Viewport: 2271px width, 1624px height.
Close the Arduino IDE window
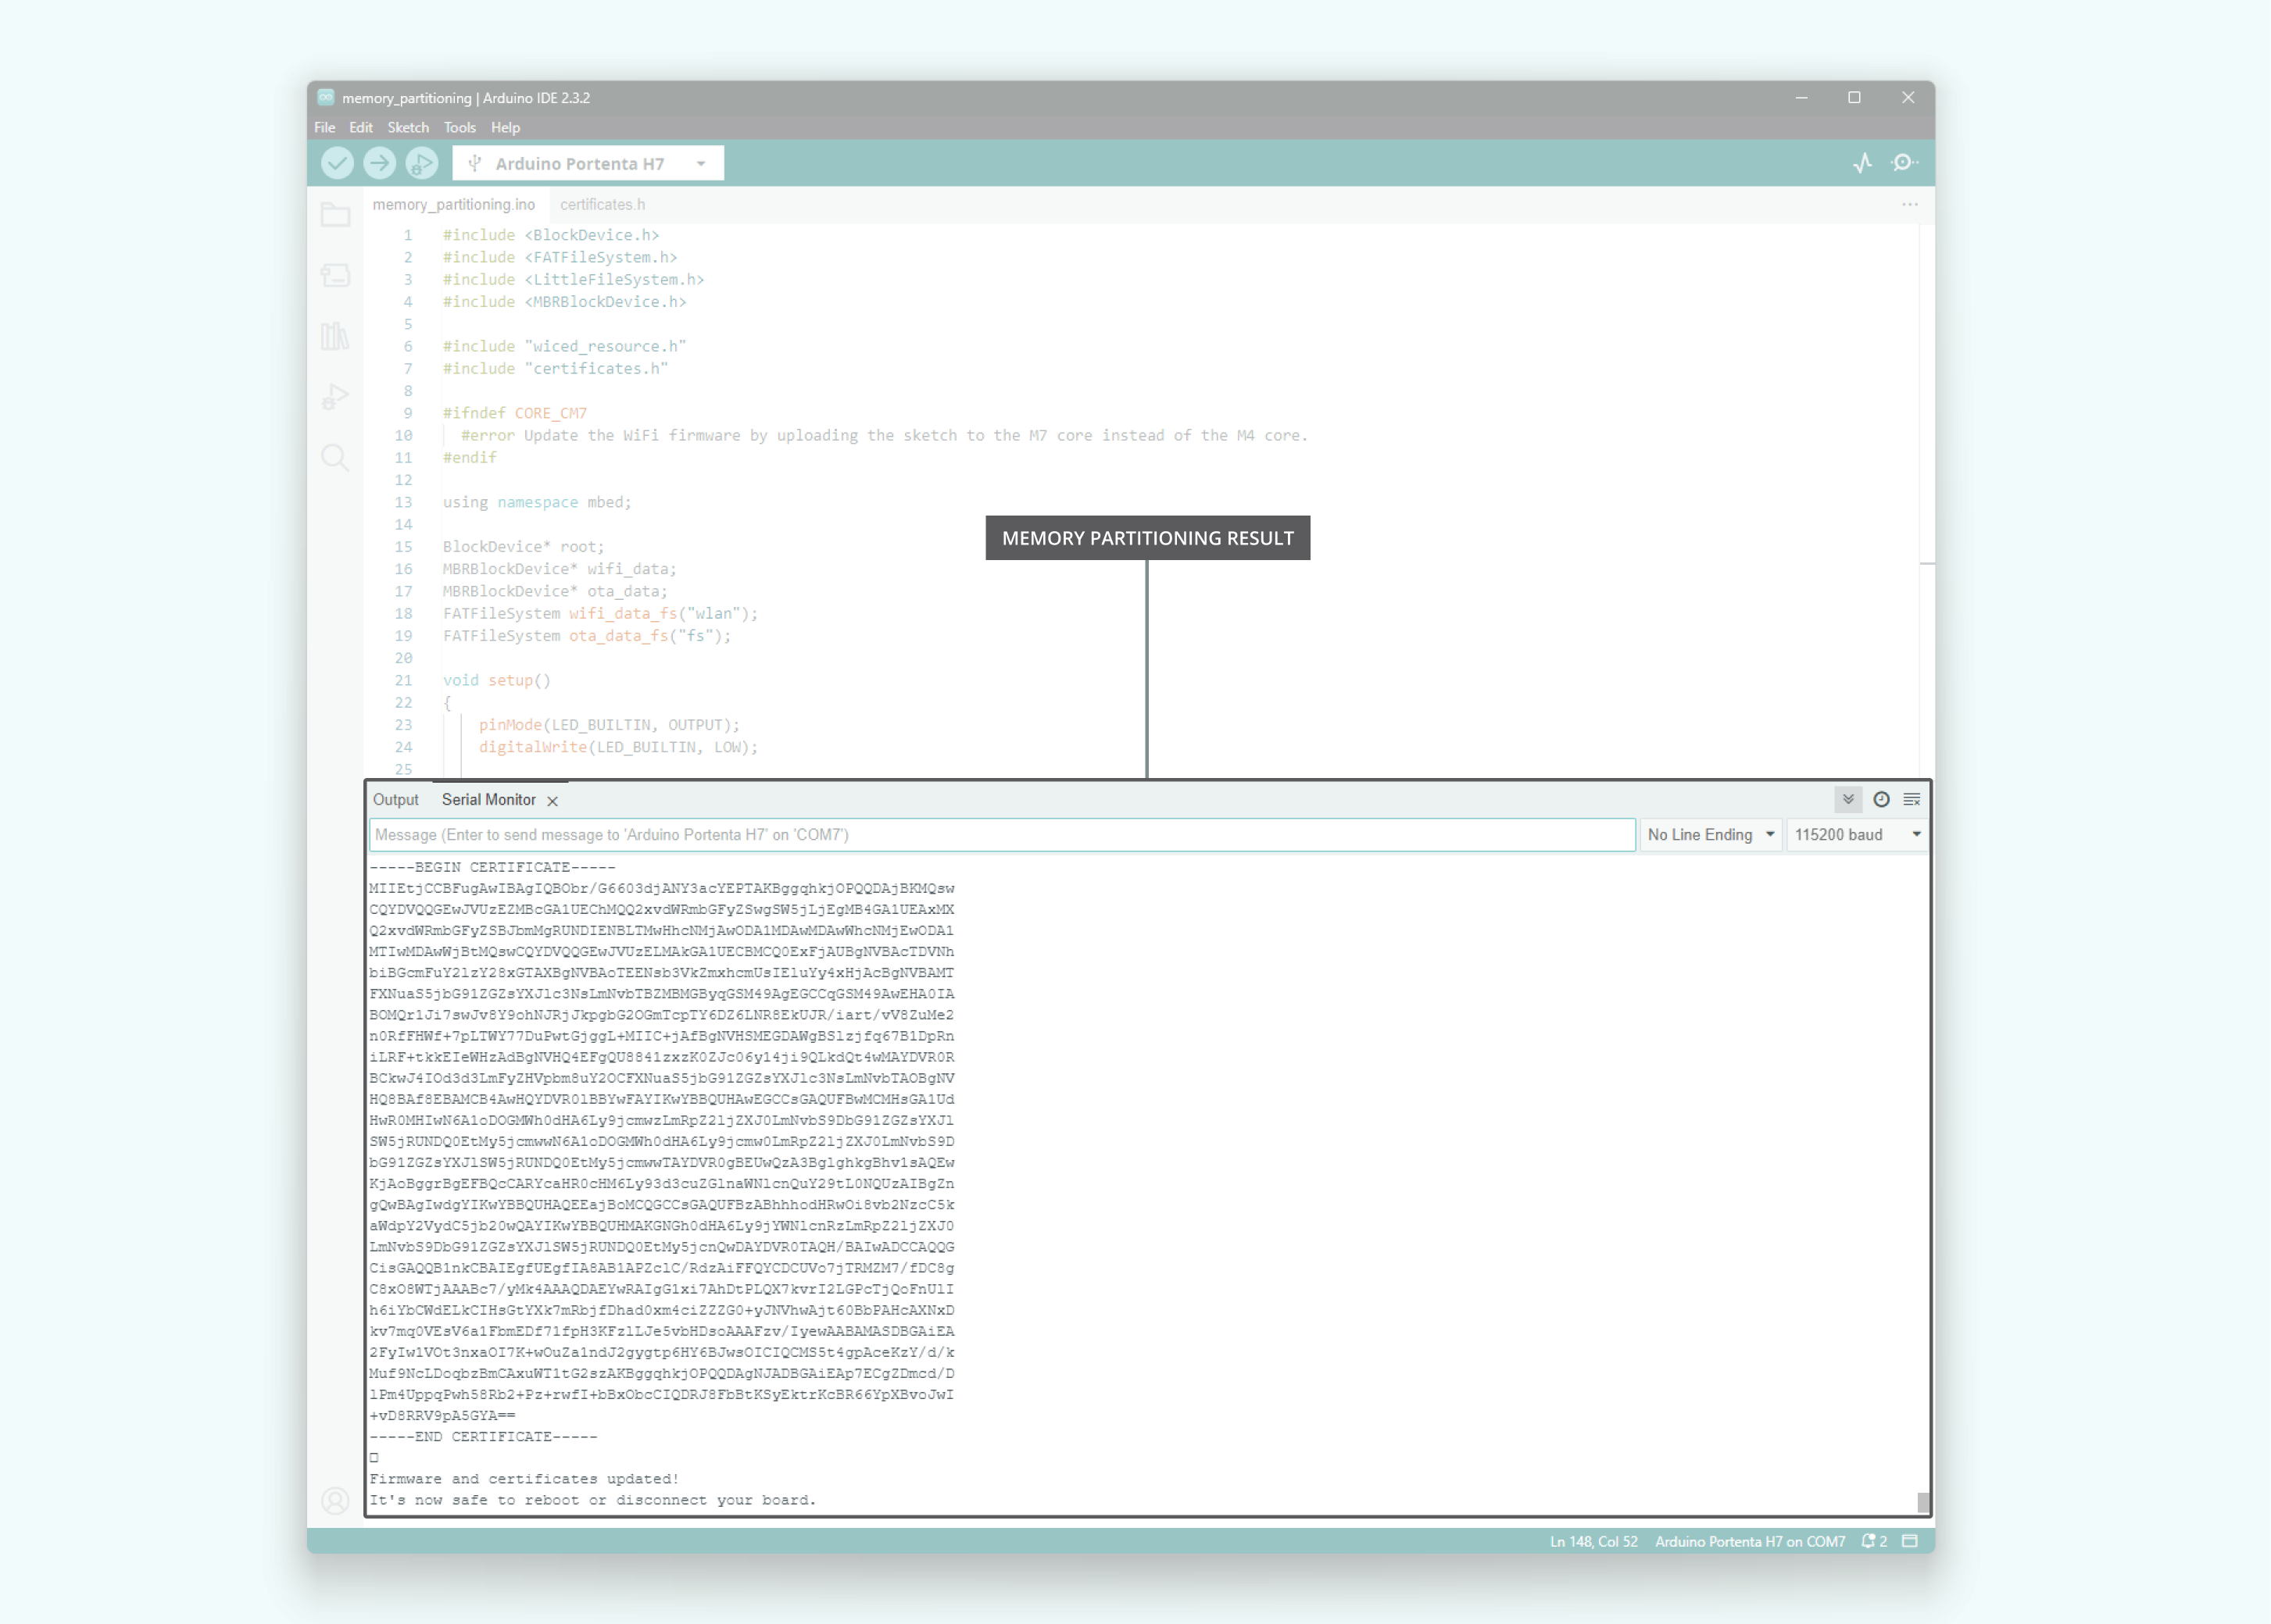click(x=1908, y=97)
